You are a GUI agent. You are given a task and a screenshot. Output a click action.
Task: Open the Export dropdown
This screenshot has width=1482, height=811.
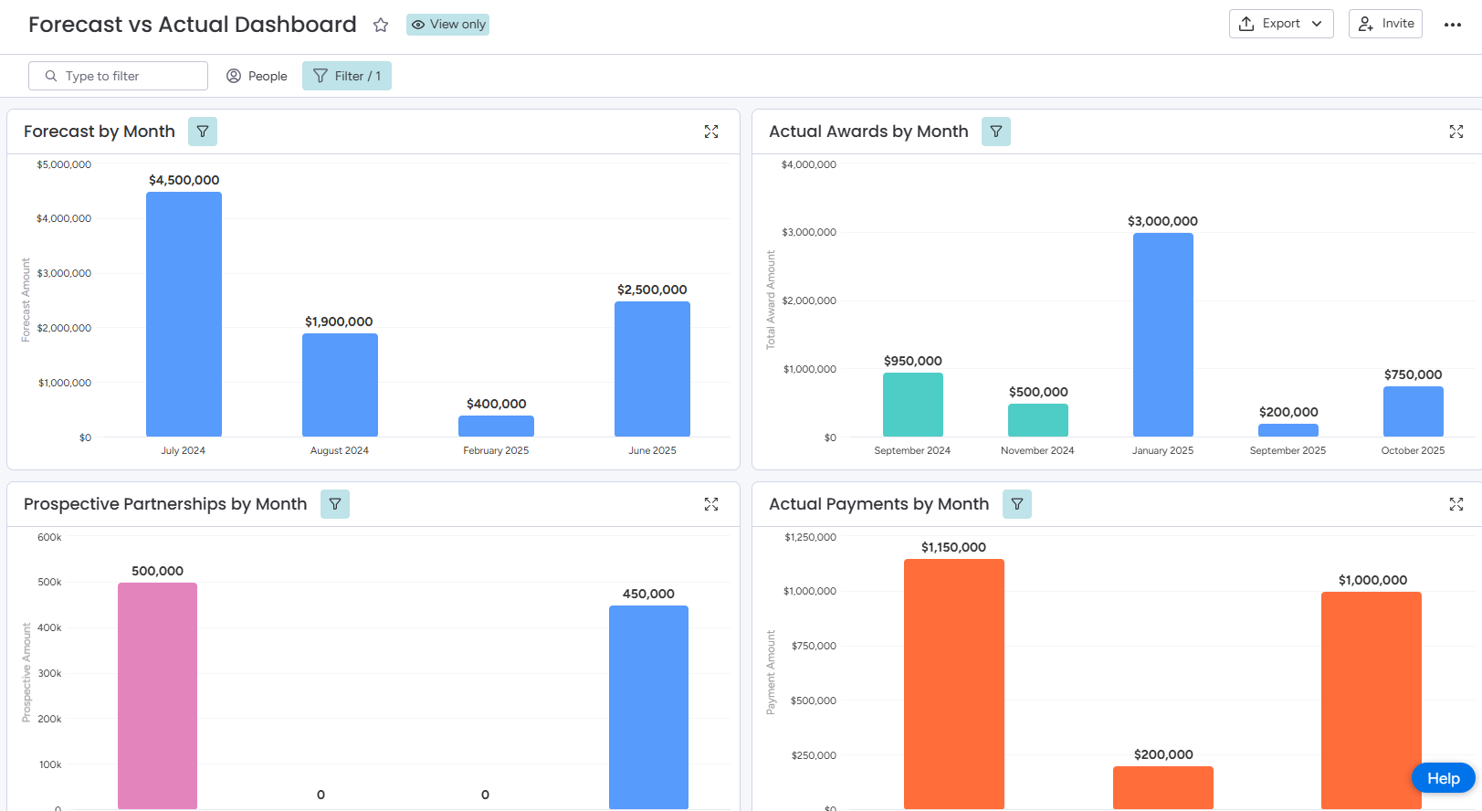1281,24
